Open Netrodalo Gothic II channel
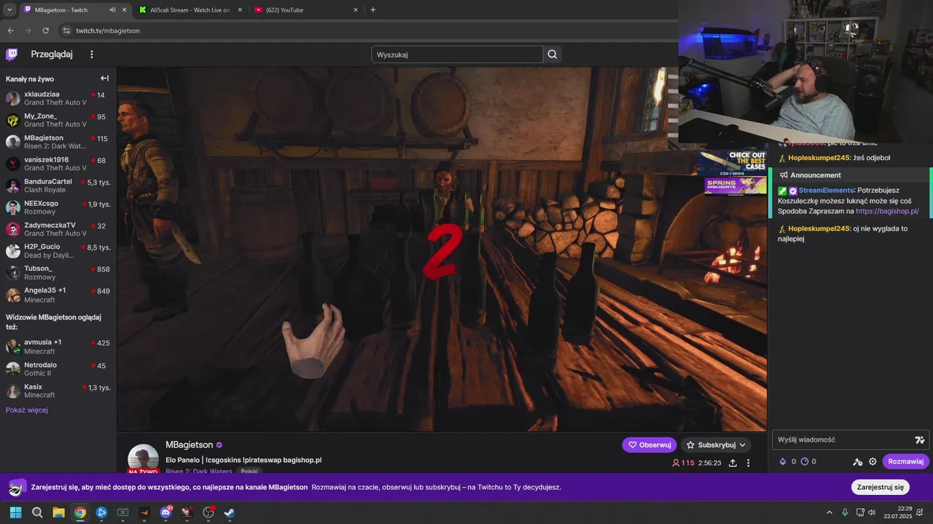 click(x=58, y=369)
